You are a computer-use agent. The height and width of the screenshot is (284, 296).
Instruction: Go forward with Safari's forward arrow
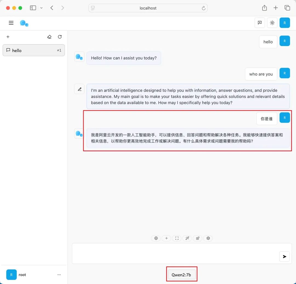pos(63,8)
